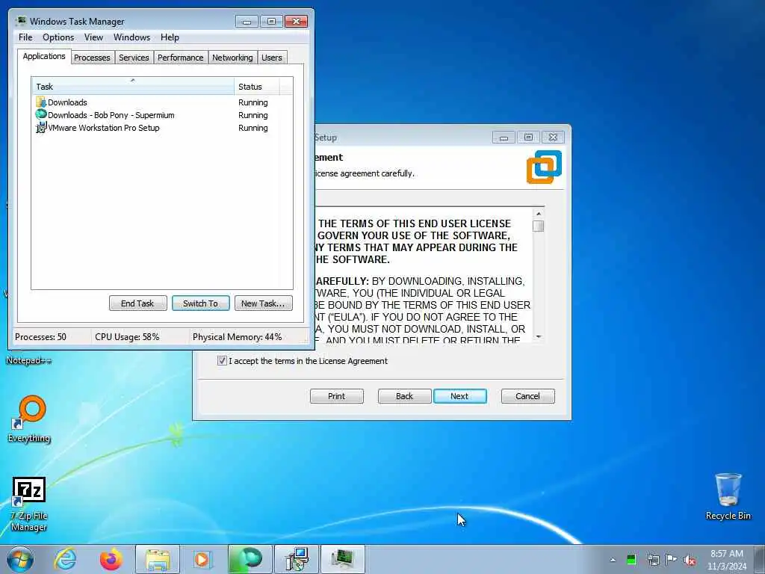Click the Windows Task Manager title icon
The image size is (765, 574).
point(21,21)
